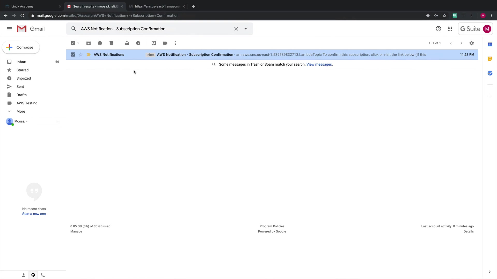The width and height of the screenshot is (497, 279).
Task: Open the View messages link
Action: [x=319, y=65]
